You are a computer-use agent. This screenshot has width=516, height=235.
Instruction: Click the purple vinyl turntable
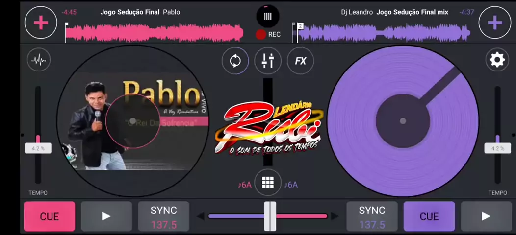click(402, 121)
